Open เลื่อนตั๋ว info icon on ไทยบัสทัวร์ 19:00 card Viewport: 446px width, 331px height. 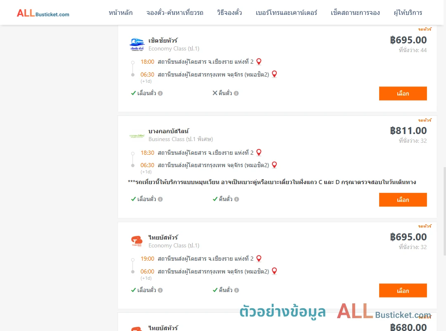click(160, 290)
